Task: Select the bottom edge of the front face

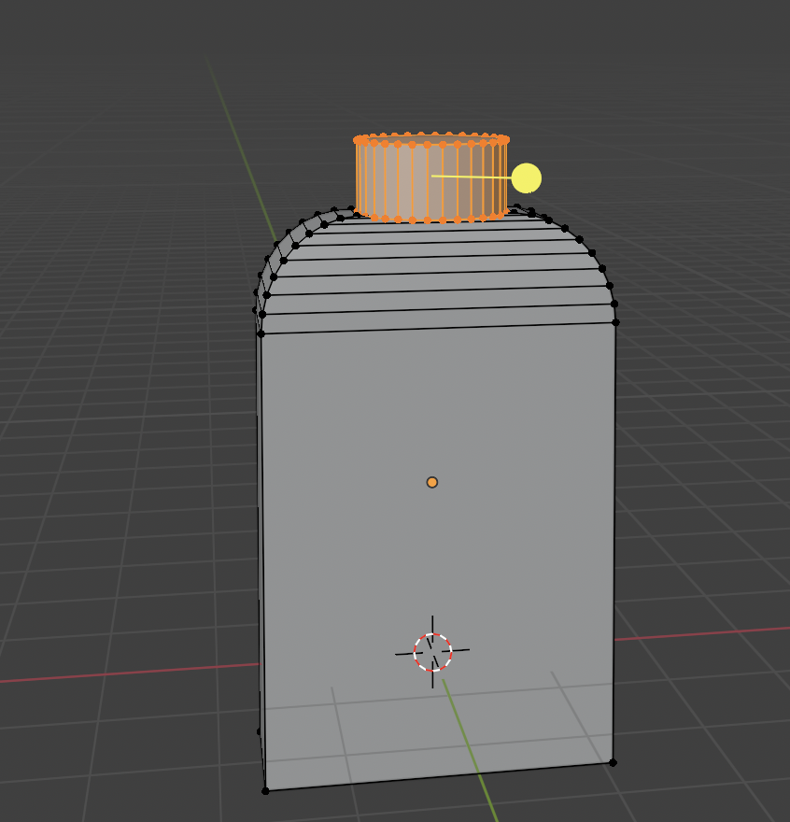Action: [x=439, y=776]
